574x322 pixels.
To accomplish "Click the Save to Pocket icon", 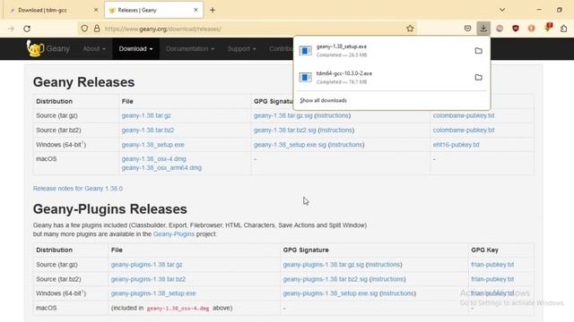I will point(467,29).
